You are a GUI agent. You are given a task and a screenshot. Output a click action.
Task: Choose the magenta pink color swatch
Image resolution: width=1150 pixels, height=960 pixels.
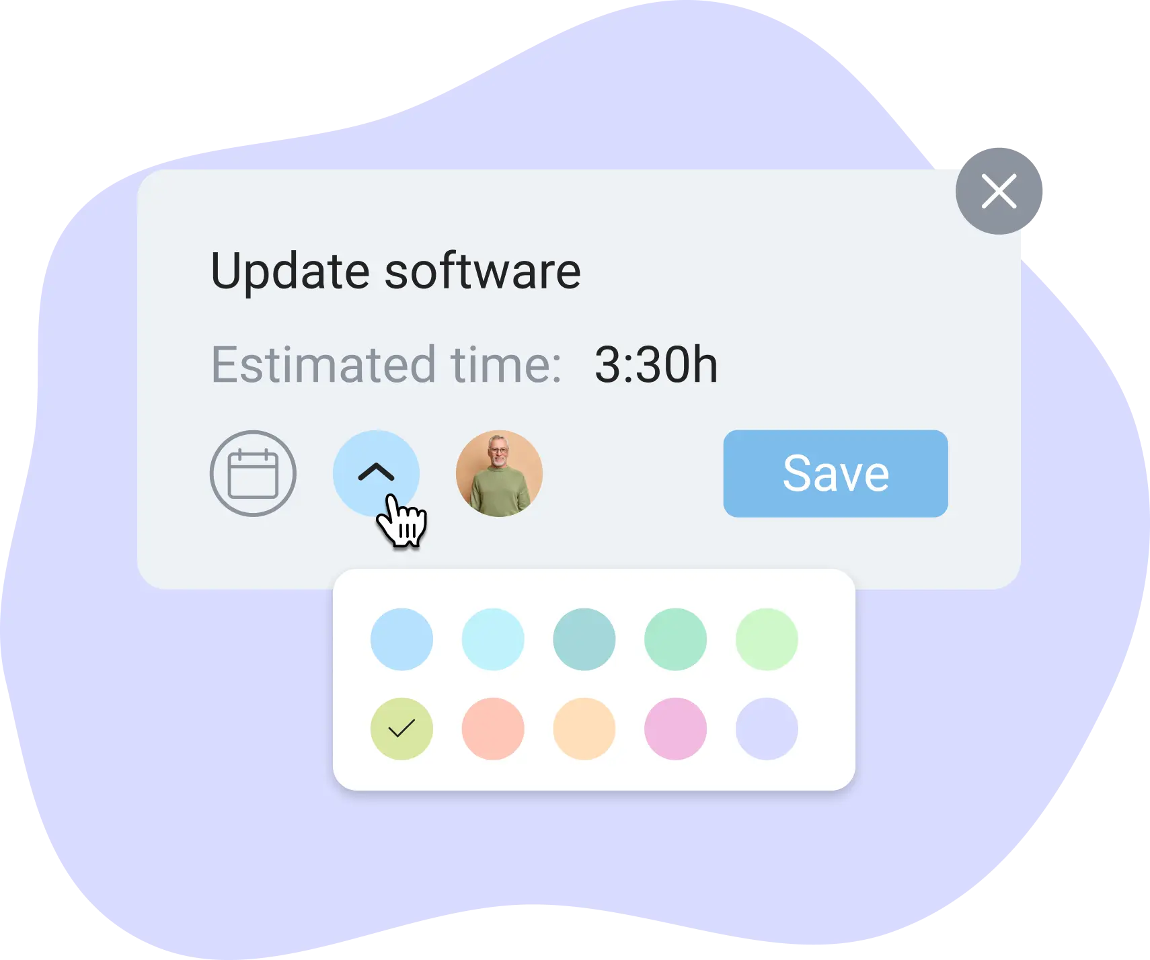(x=675, y=729)
